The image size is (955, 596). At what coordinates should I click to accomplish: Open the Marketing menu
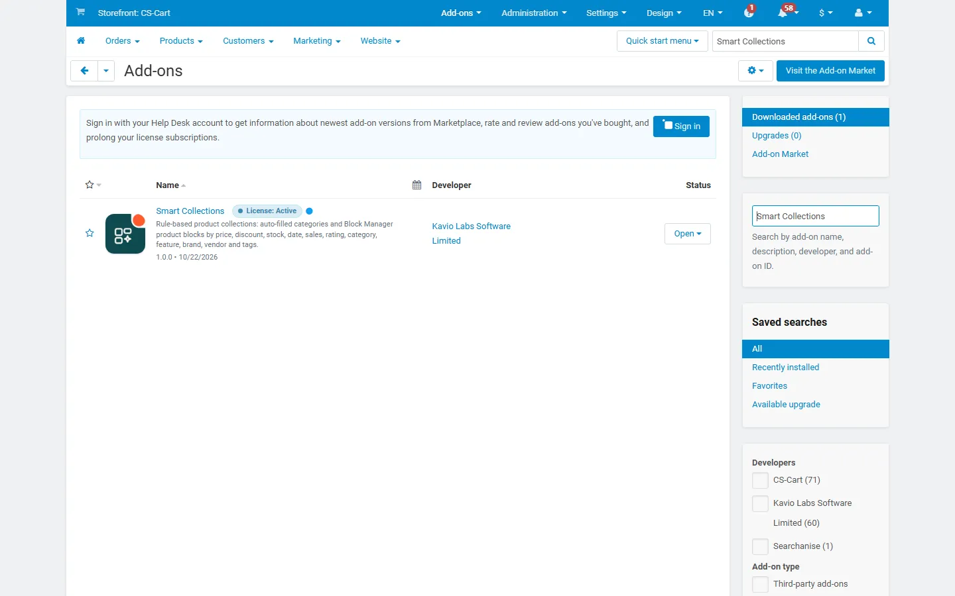tap(317, 41)
